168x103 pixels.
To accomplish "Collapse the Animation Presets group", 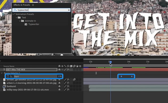I will point(13,14).
